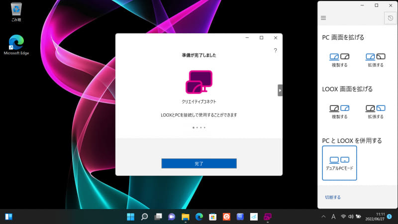The width and height of the screenshot is (398, 224).
Task: Open the blue monitor app taskbar icon
Action: click(240, 217)
